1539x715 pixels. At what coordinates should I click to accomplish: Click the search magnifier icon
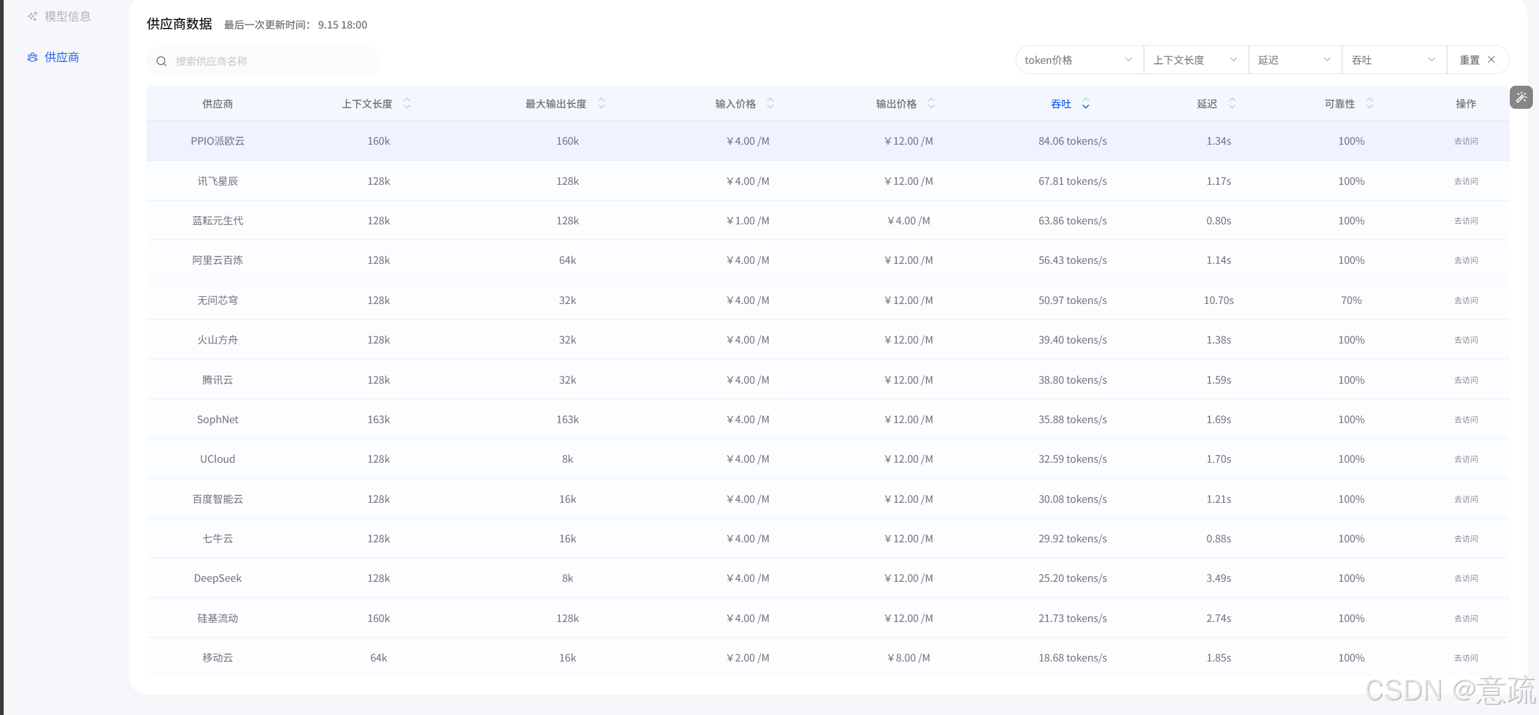click(162, 61)
